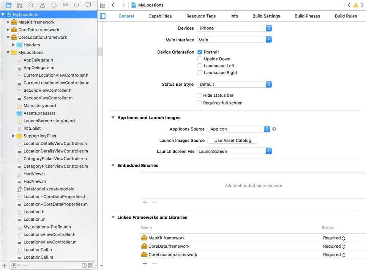This screenshot has height=270, width=366.
Task: Open the Debug navigator icon
Action: 65,5
